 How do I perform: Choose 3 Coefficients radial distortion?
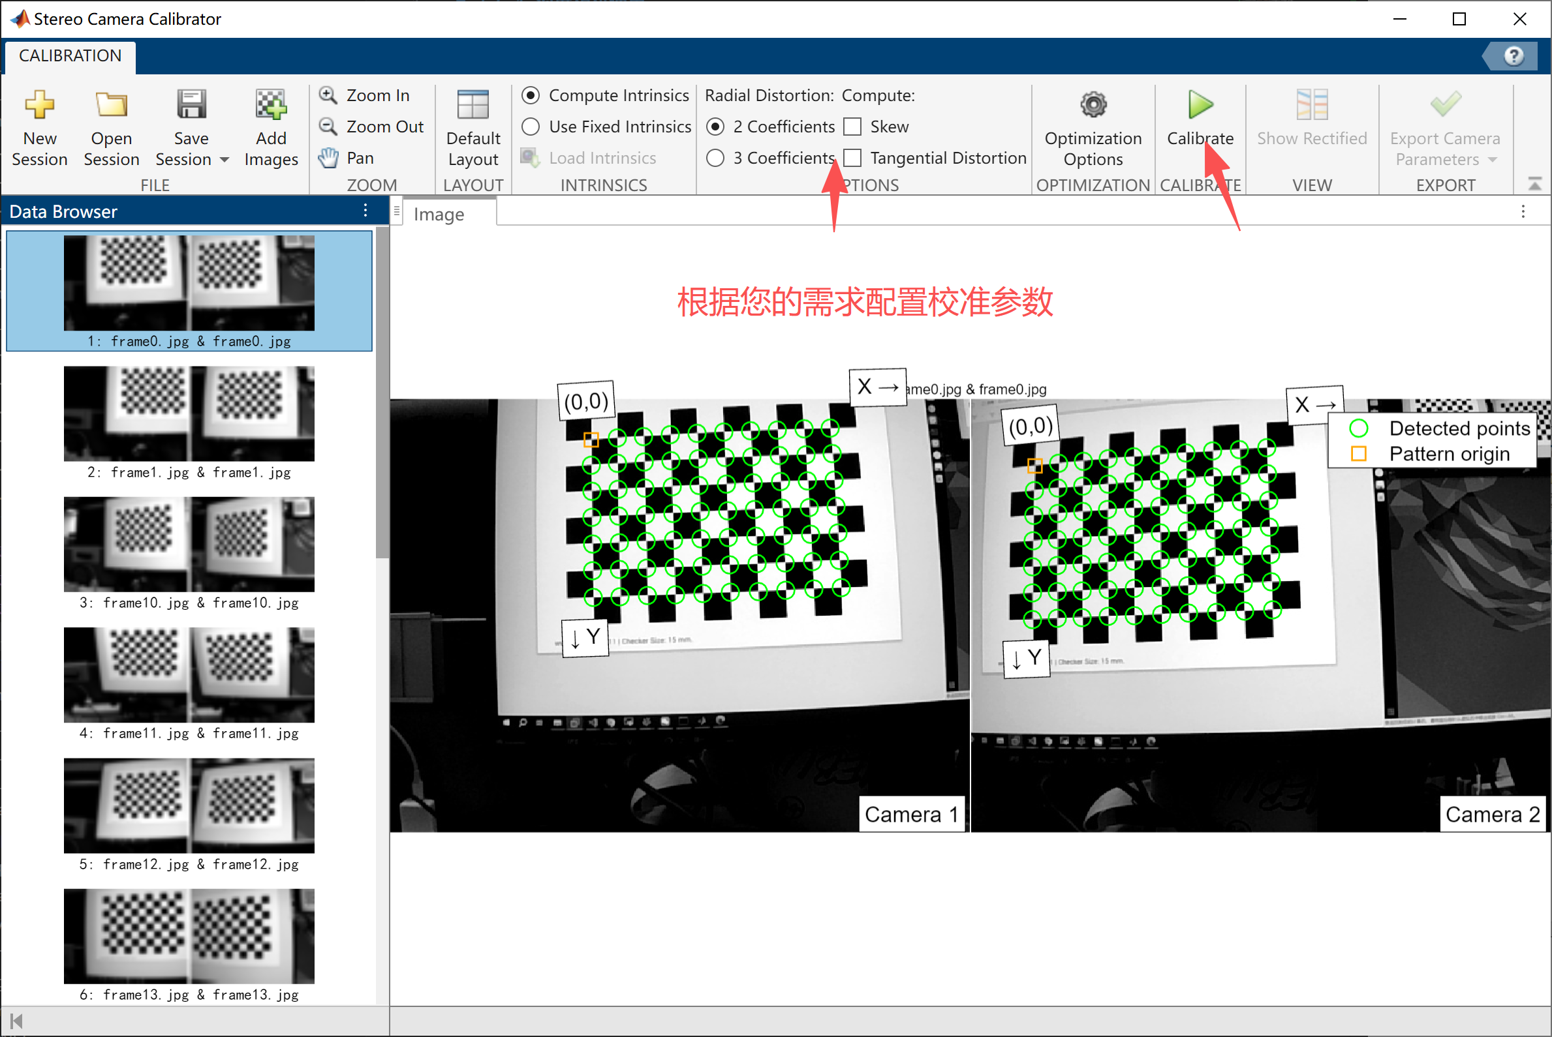[x=715, y=158]
